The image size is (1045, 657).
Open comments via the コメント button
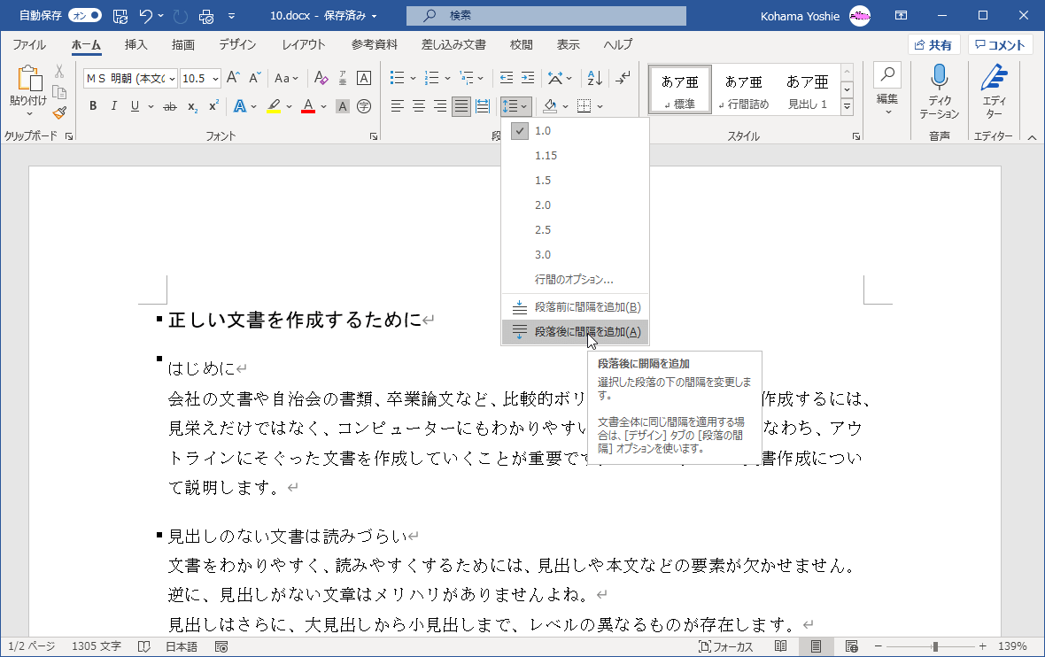coord(1000,44)
